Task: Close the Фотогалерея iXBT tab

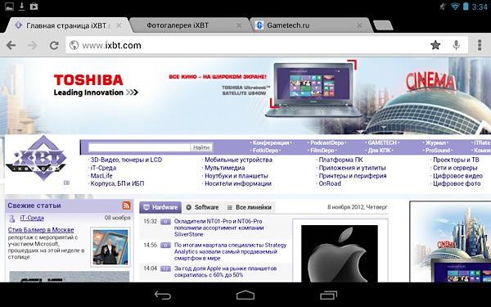Action: [x=239, y=25]
